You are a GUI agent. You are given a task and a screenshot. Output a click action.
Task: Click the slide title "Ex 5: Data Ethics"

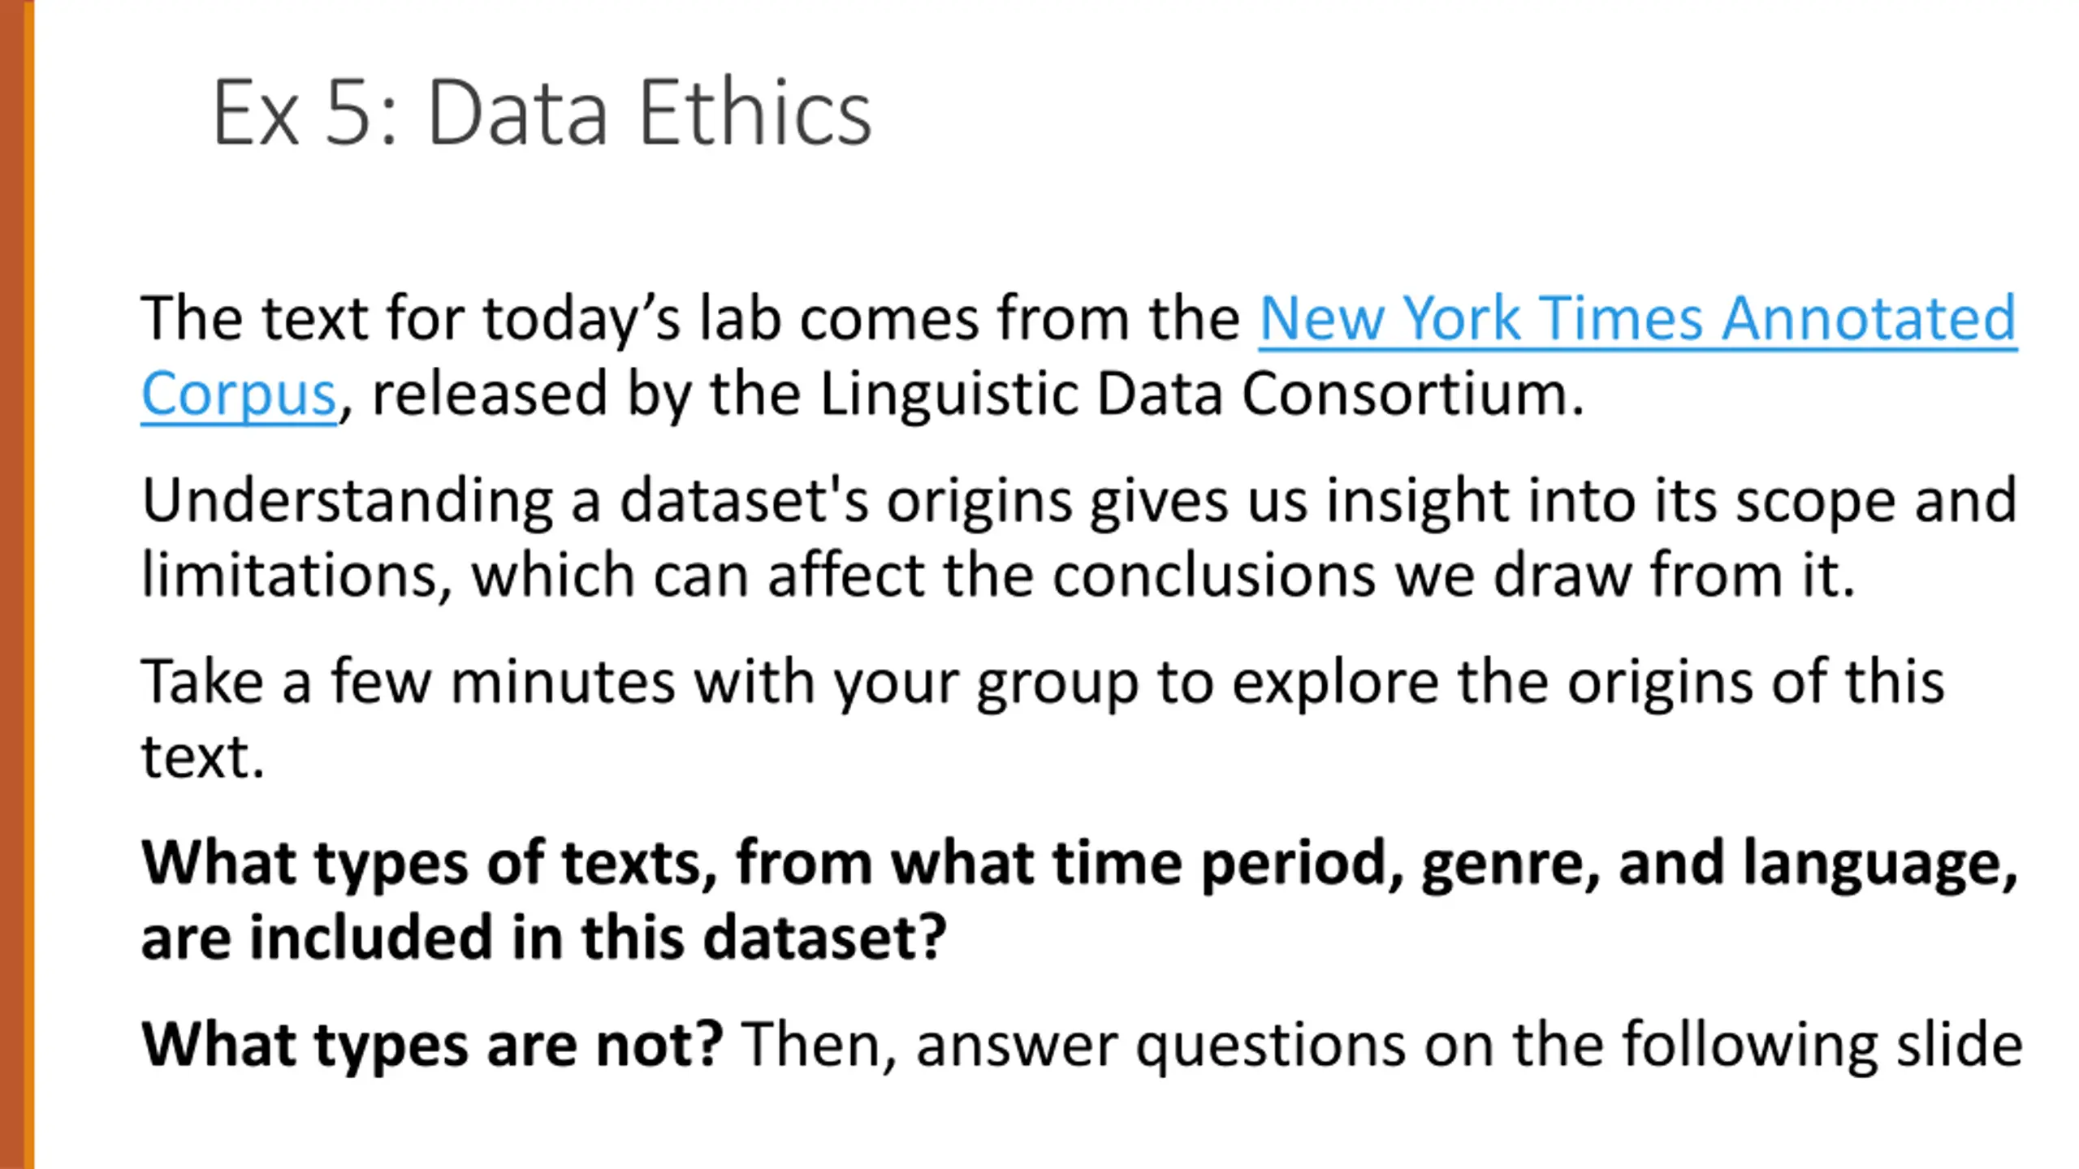pyautogui.click(x=542, y=112)
